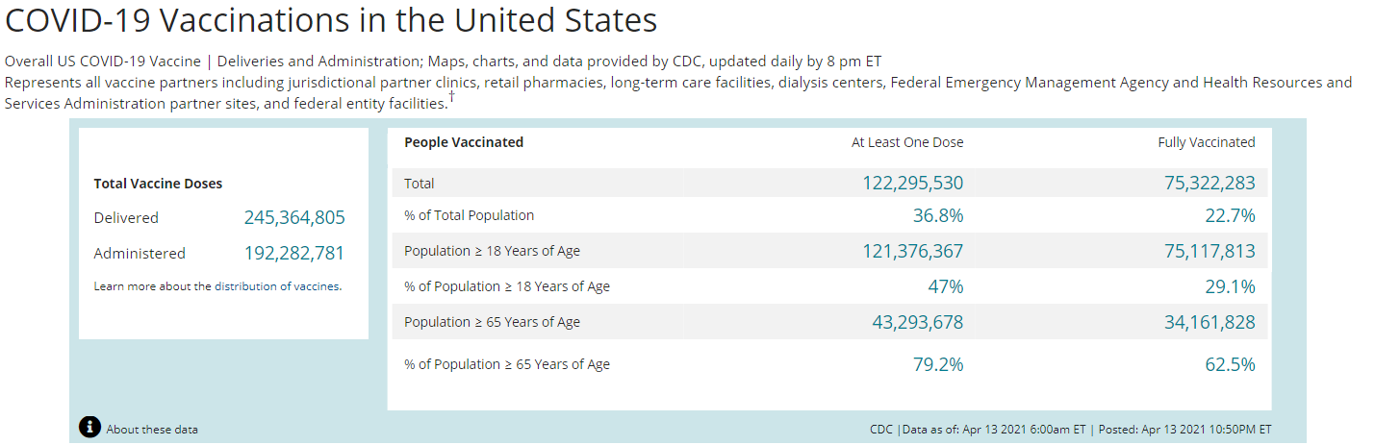This screenshot has height=445, width=1375.
Task: Click the dagger footnote after federal entity facilities
Action: 451,96
